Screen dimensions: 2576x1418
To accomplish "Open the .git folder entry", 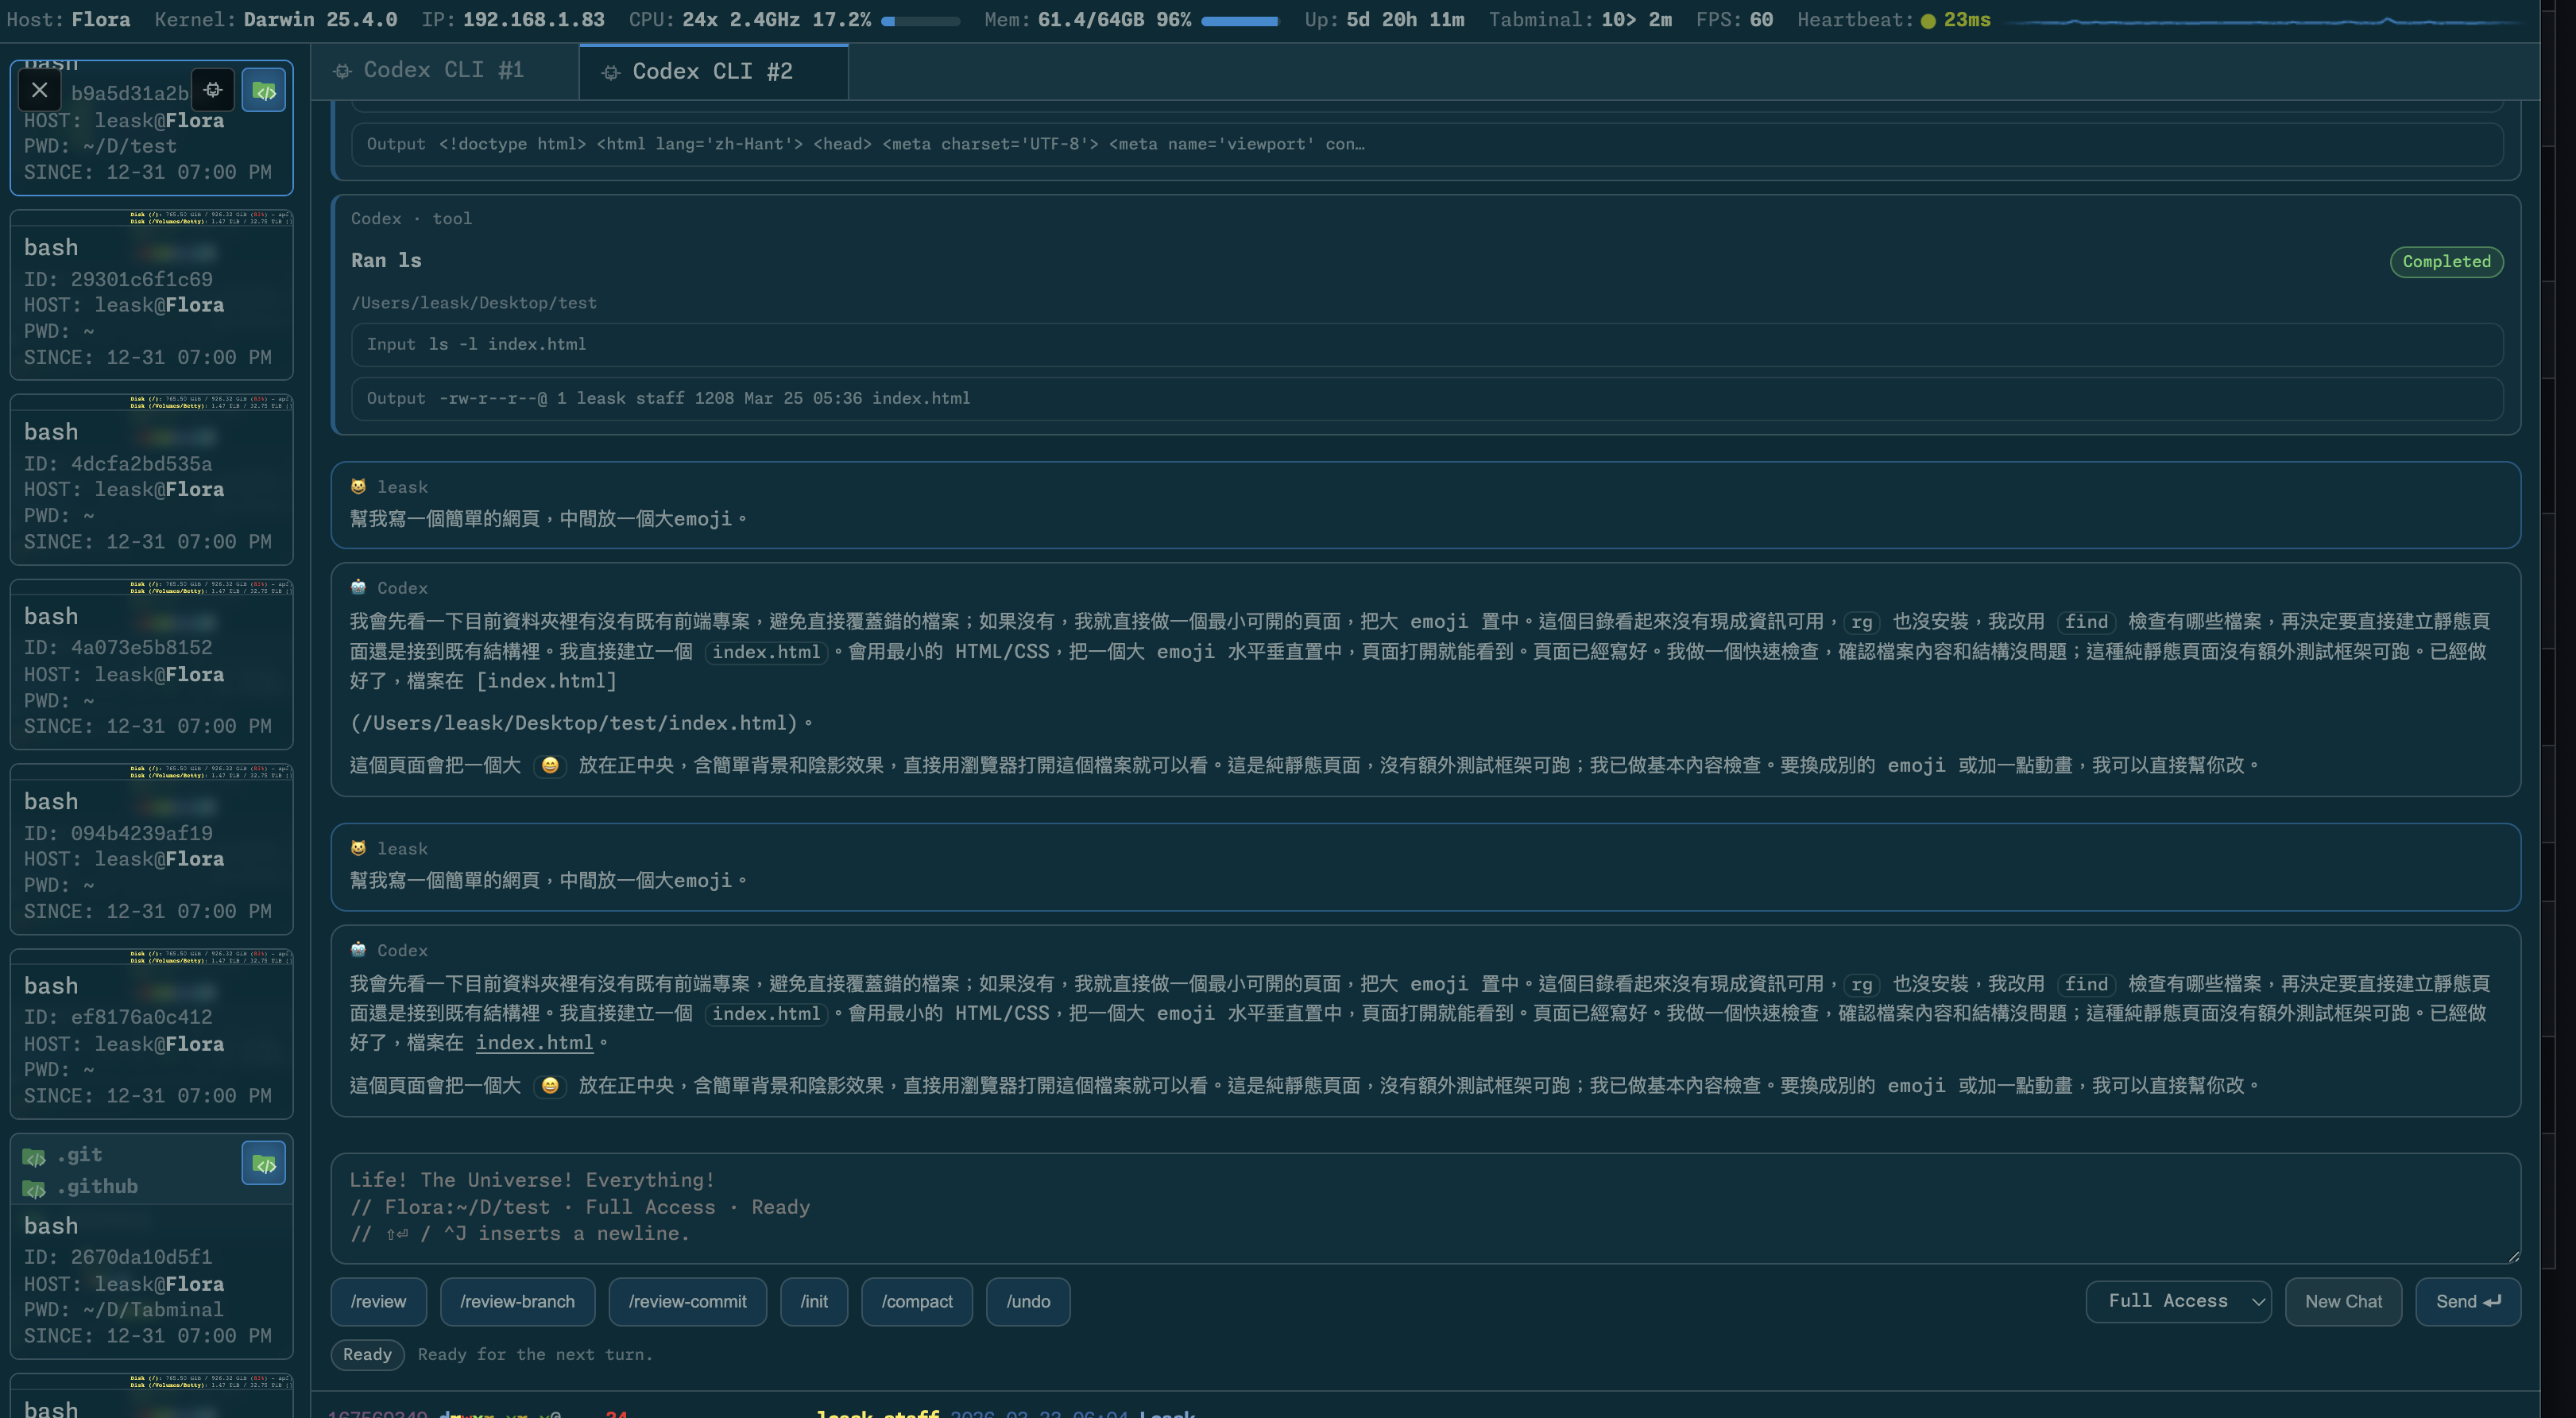I will 80,1155.
